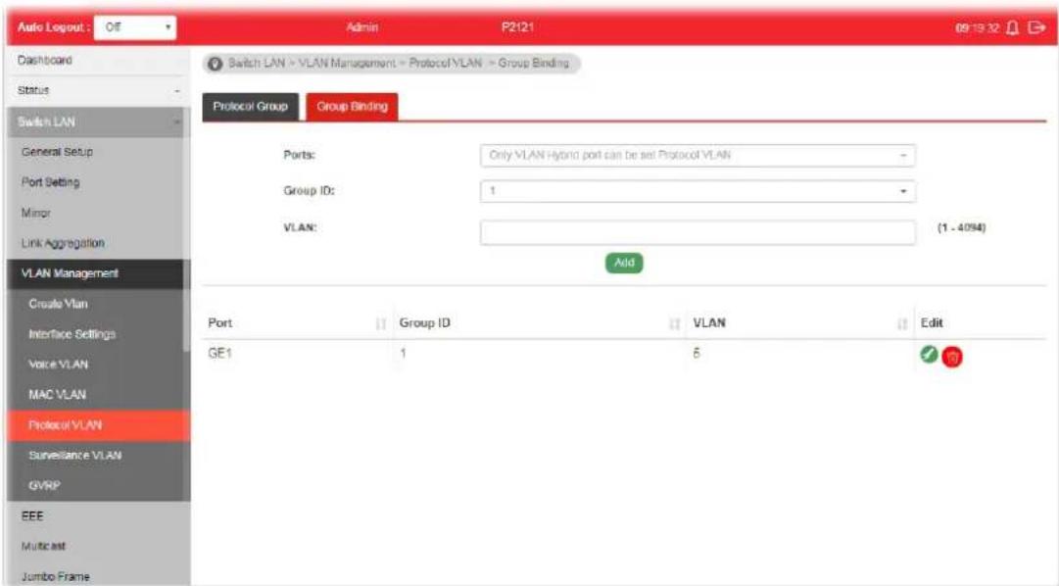
Task: Open EEE in sidebar
Action: [x=31, y=516]
